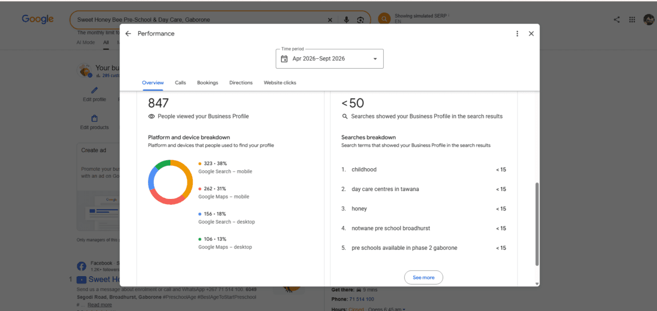Image resolution: width=657 pixels, height=311 pixels.
Task: Open the Performance dialog three-dot menu
Action: tap(517, 34)
